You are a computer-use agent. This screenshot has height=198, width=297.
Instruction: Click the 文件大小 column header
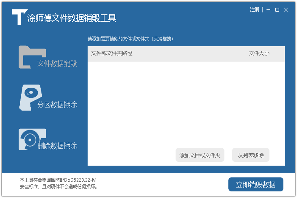[x=259, y=53]
